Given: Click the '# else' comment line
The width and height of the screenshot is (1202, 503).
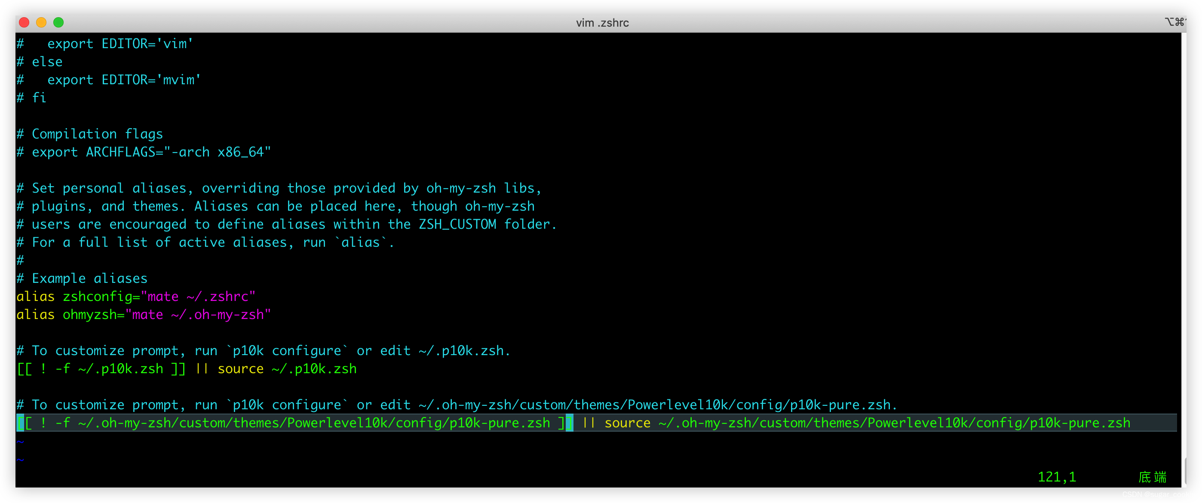Looking at the screenshot, I should pyautogui.click(x=40, y=62).
